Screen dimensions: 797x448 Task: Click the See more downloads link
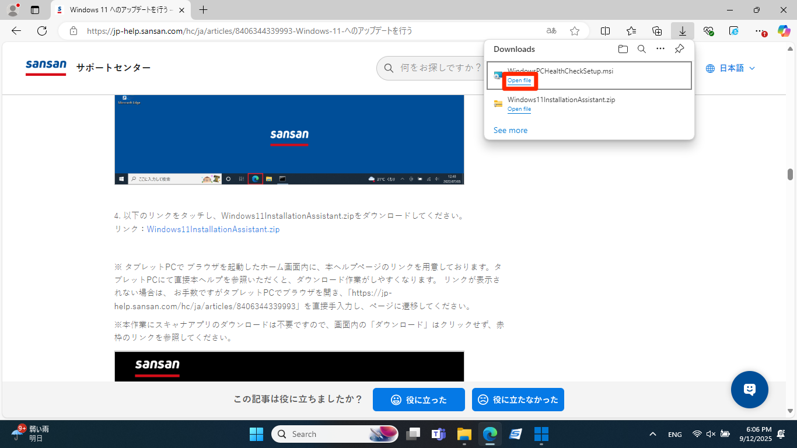511,130
